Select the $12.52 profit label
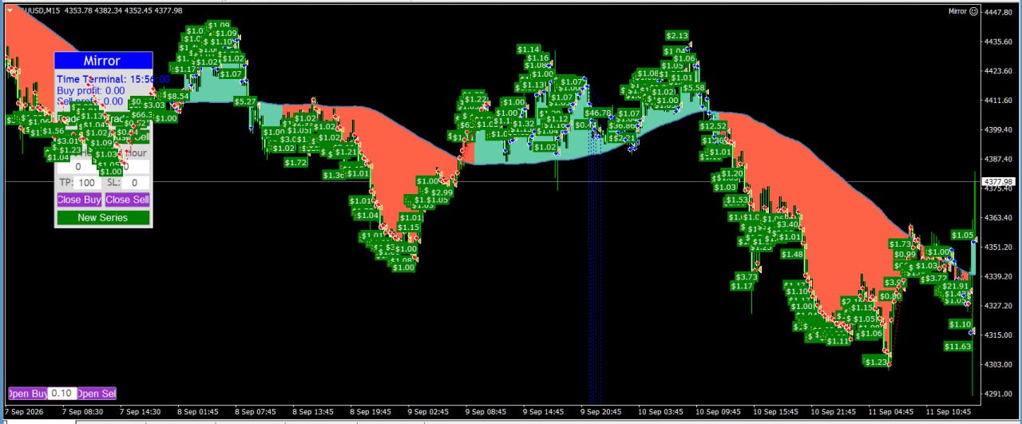Screen dimensions: 1022x424 coord(713,126)
